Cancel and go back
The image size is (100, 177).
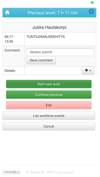coord(49,126)
